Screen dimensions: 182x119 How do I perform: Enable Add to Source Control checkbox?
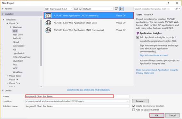pos(134,110)
